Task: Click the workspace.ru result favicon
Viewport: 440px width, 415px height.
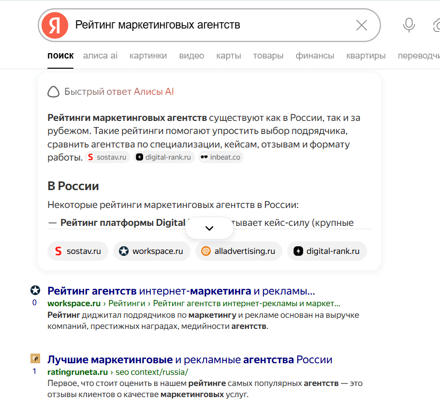Action: point(35,290)
